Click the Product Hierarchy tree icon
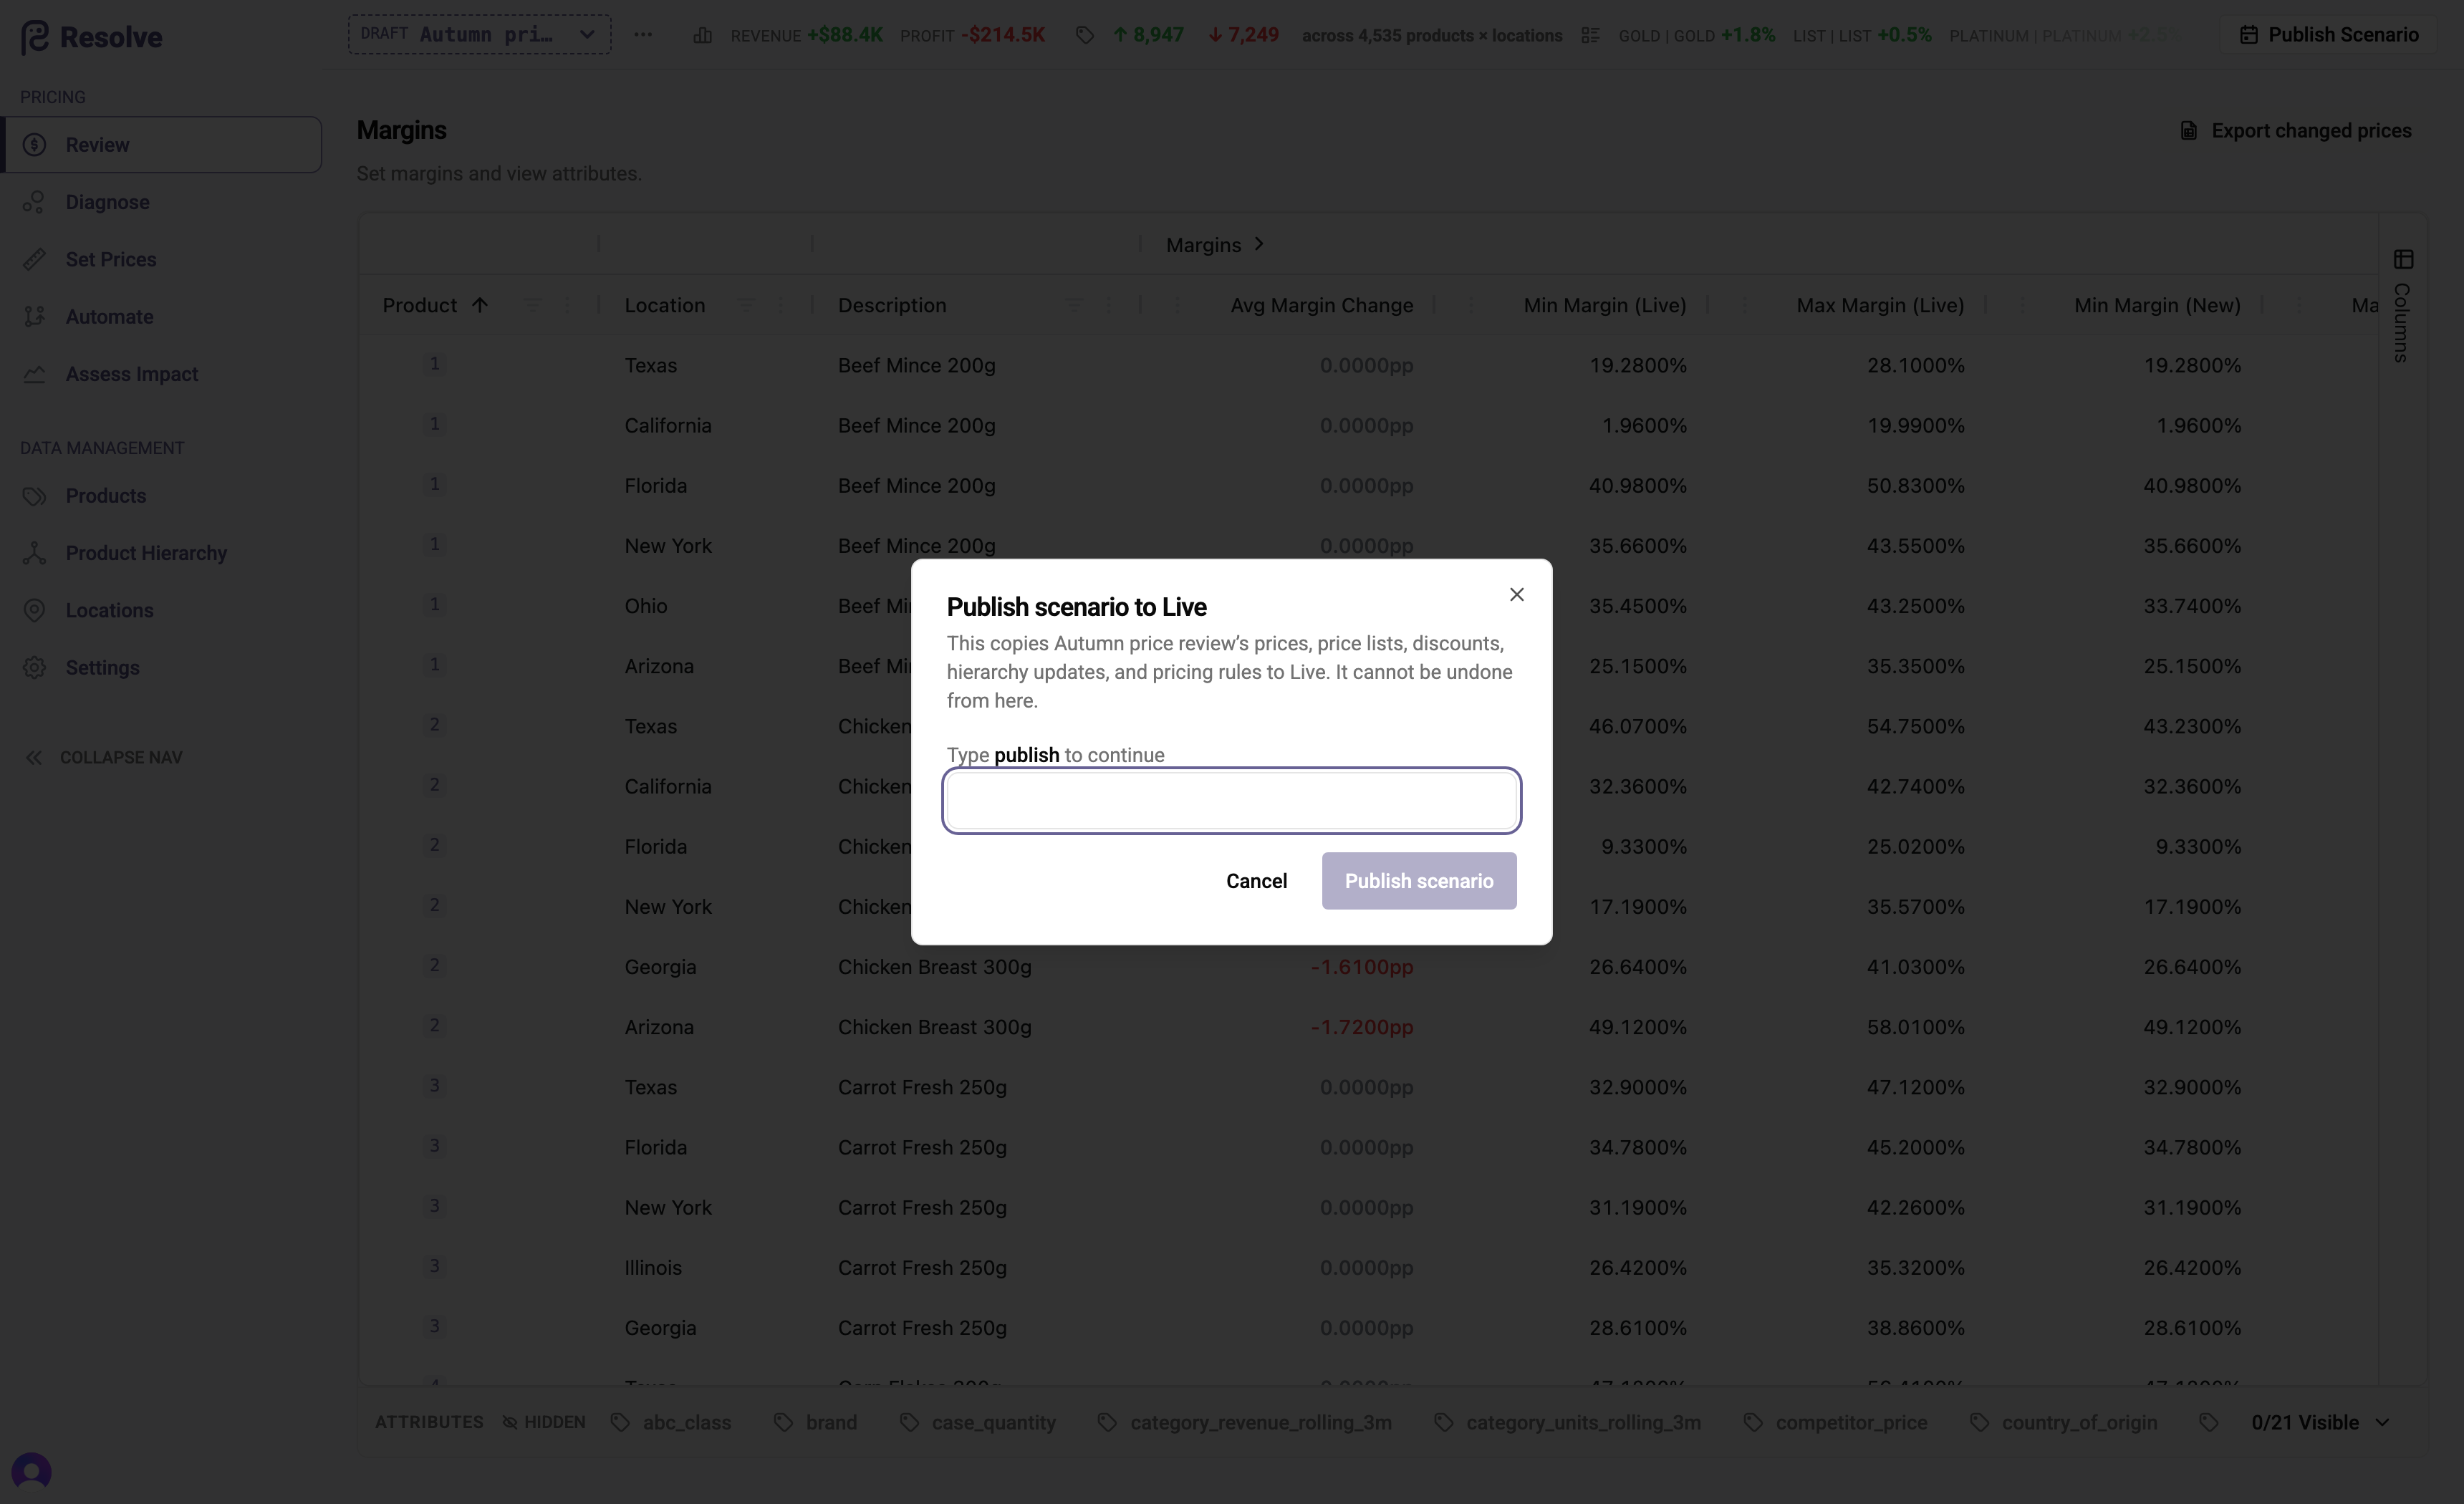This screenshot has width=2464, height=1504. click(x=35, y=553)
